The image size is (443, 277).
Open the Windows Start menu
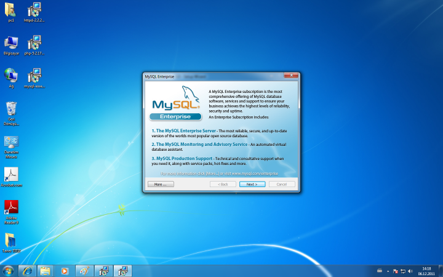tap(9, 271)
